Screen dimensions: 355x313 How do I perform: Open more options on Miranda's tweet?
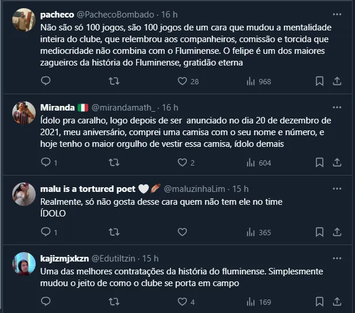click(337, 108)
